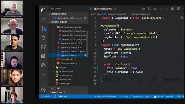This screenshot has width=185, height=104.
Task: Collapse the temperature-gauge folder
Action: click(x=55, y=27)
